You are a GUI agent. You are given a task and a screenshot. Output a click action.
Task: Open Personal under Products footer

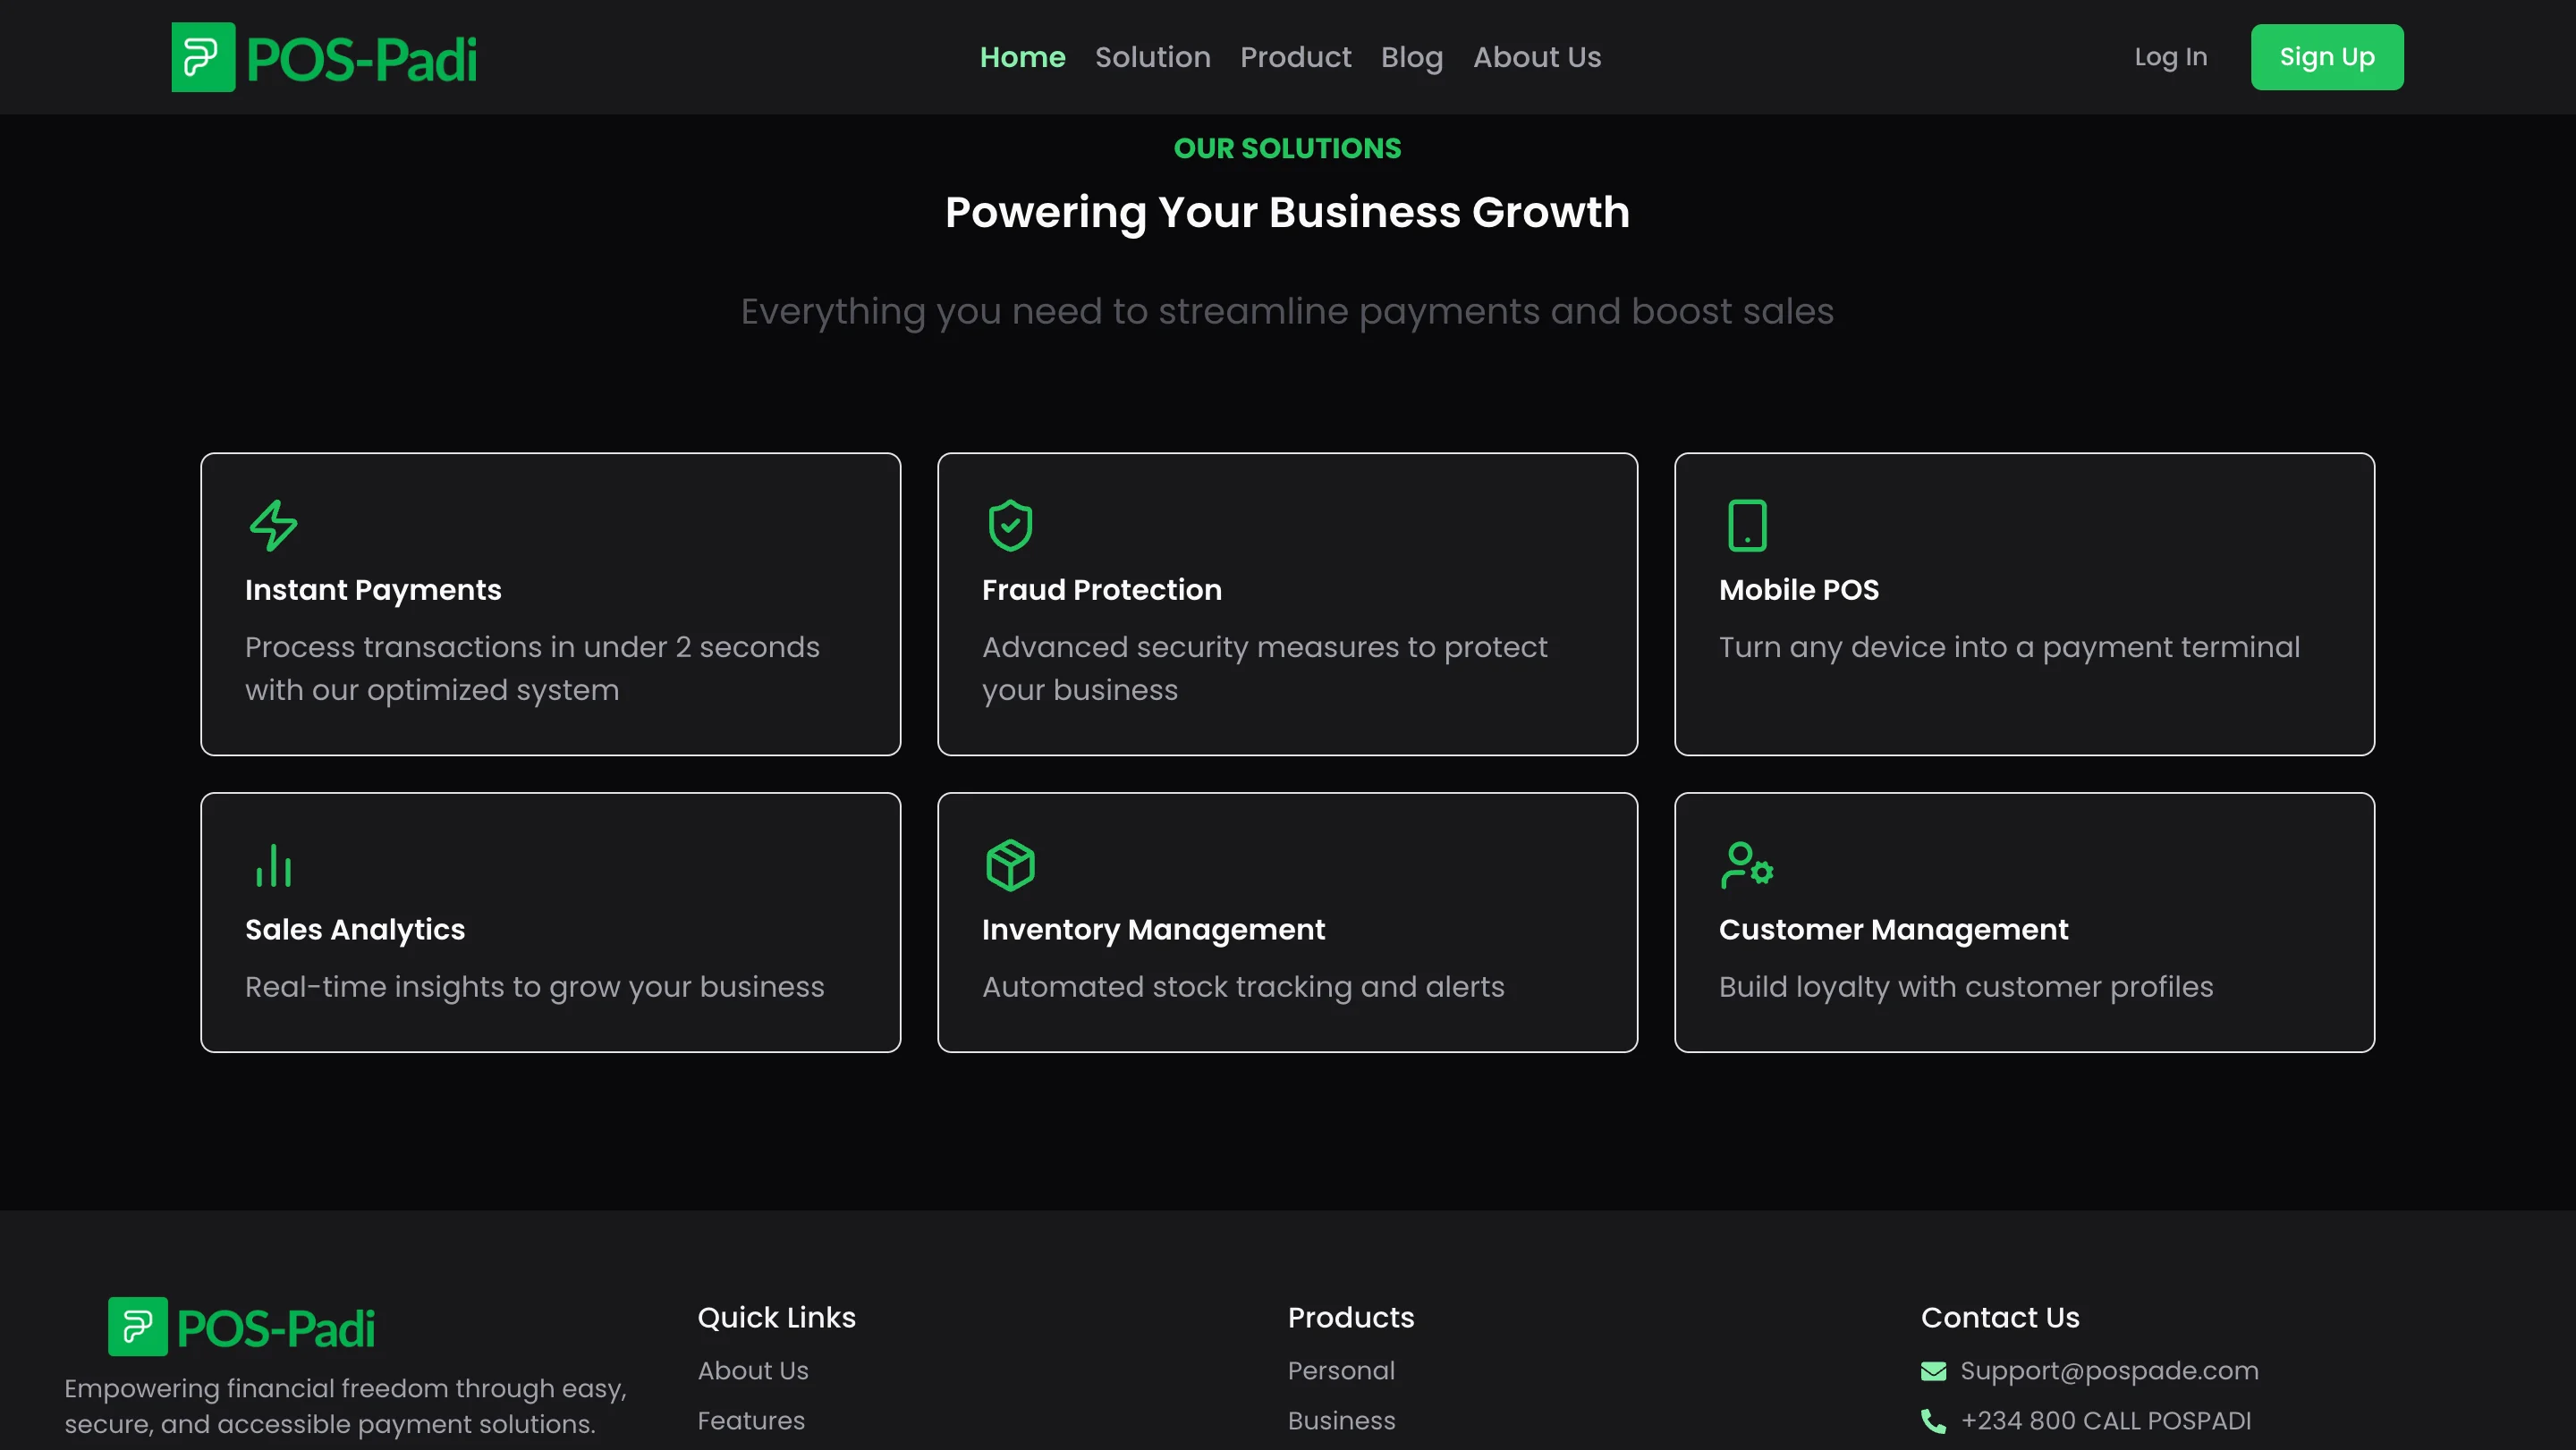click(1340, 1371)
